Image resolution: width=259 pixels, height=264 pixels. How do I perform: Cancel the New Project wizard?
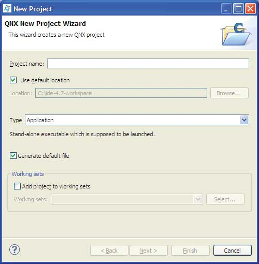[x=233, y=251]
